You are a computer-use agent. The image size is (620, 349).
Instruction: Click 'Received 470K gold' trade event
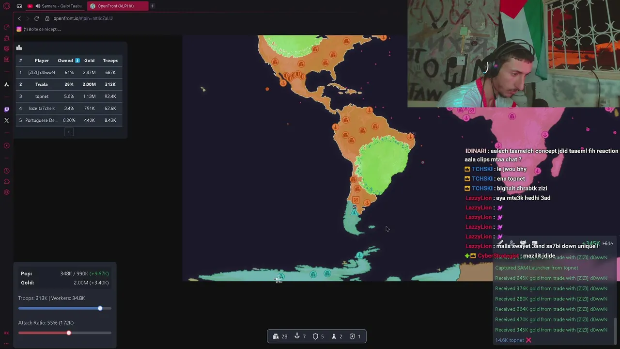(x=551, y=319)
